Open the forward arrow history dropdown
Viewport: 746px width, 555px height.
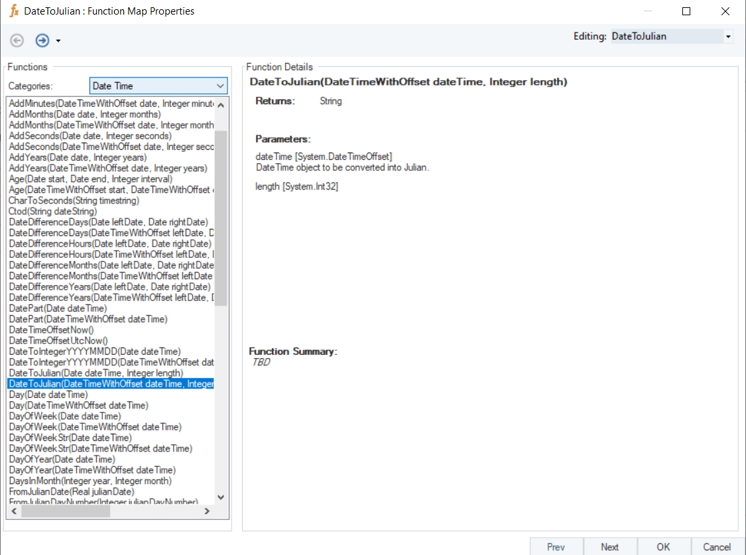58,41
